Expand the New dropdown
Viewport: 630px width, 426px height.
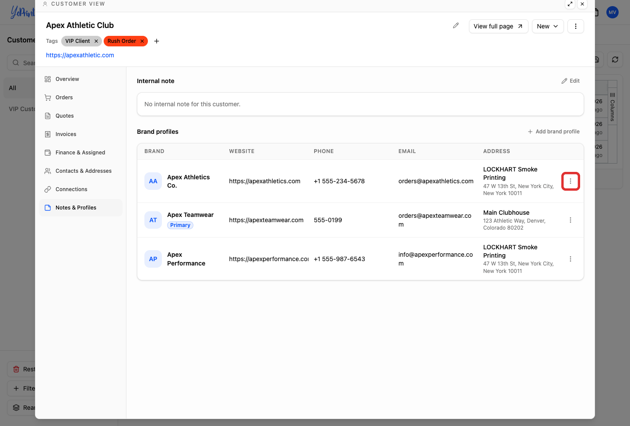tap(548, 26)
